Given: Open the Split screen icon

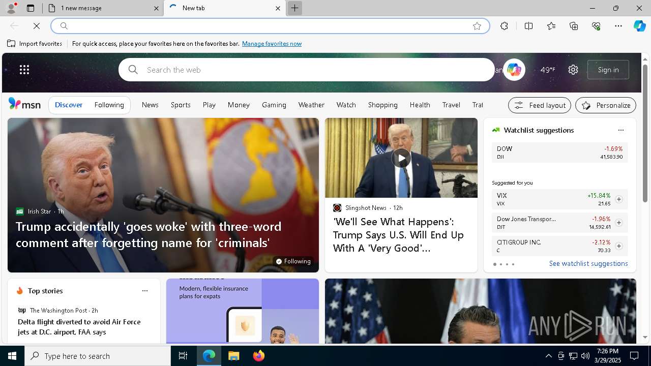Looking at the screenshot, I should [x=528, y=26].
